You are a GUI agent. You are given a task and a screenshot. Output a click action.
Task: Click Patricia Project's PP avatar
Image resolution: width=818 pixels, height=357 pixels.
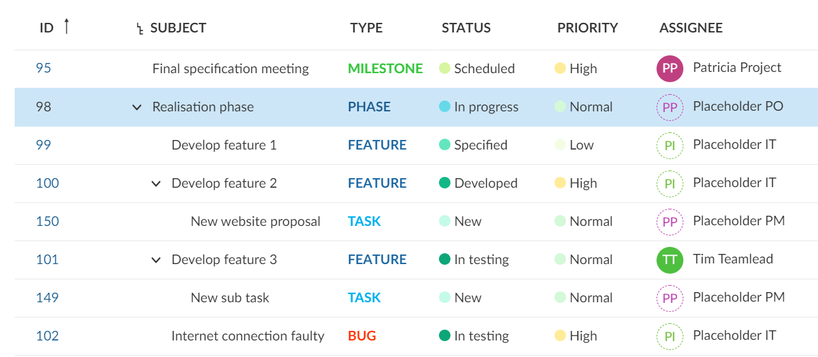pos(669,68)
